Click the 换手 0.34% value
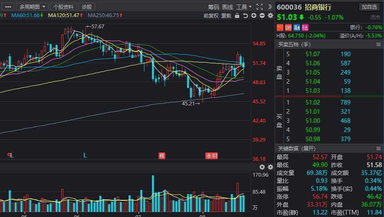This screenshot has height=217, width=384. click(x=373, y=181)
